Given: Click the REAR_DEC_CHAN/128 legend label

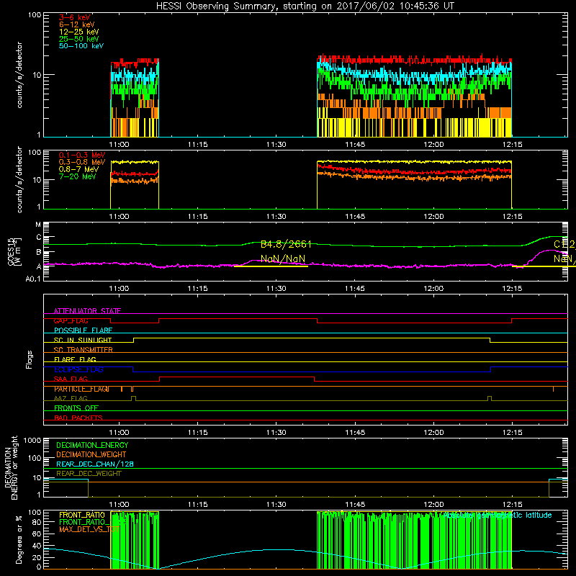Looking at the screenshot, I should coord(95,464).
